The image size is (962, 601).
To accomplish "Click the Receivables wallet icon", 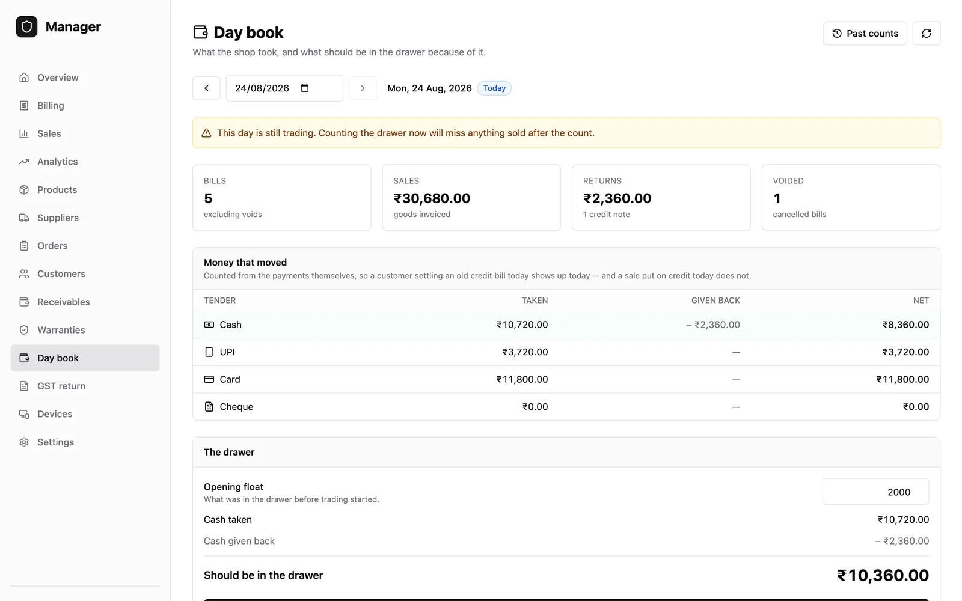I will coord(24,302).
